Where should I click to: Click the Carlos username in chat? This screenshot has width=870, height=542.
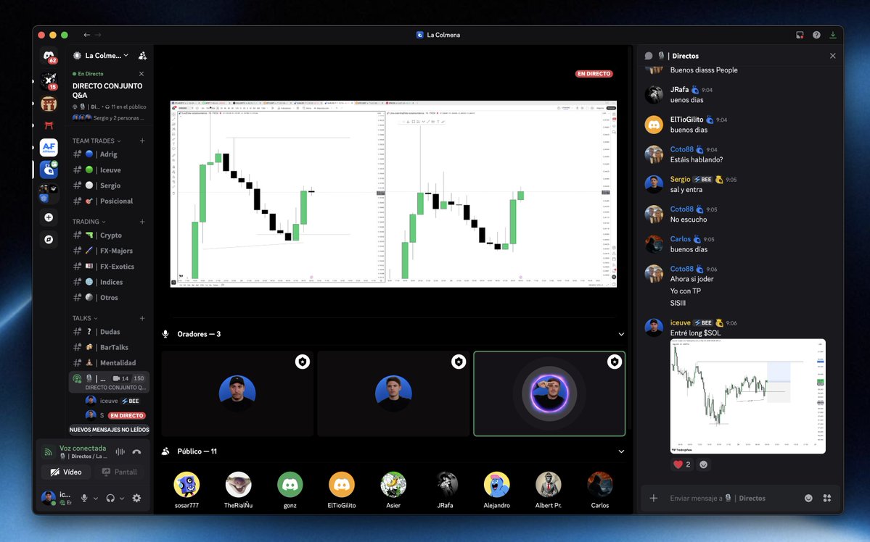tap(680, 239)
